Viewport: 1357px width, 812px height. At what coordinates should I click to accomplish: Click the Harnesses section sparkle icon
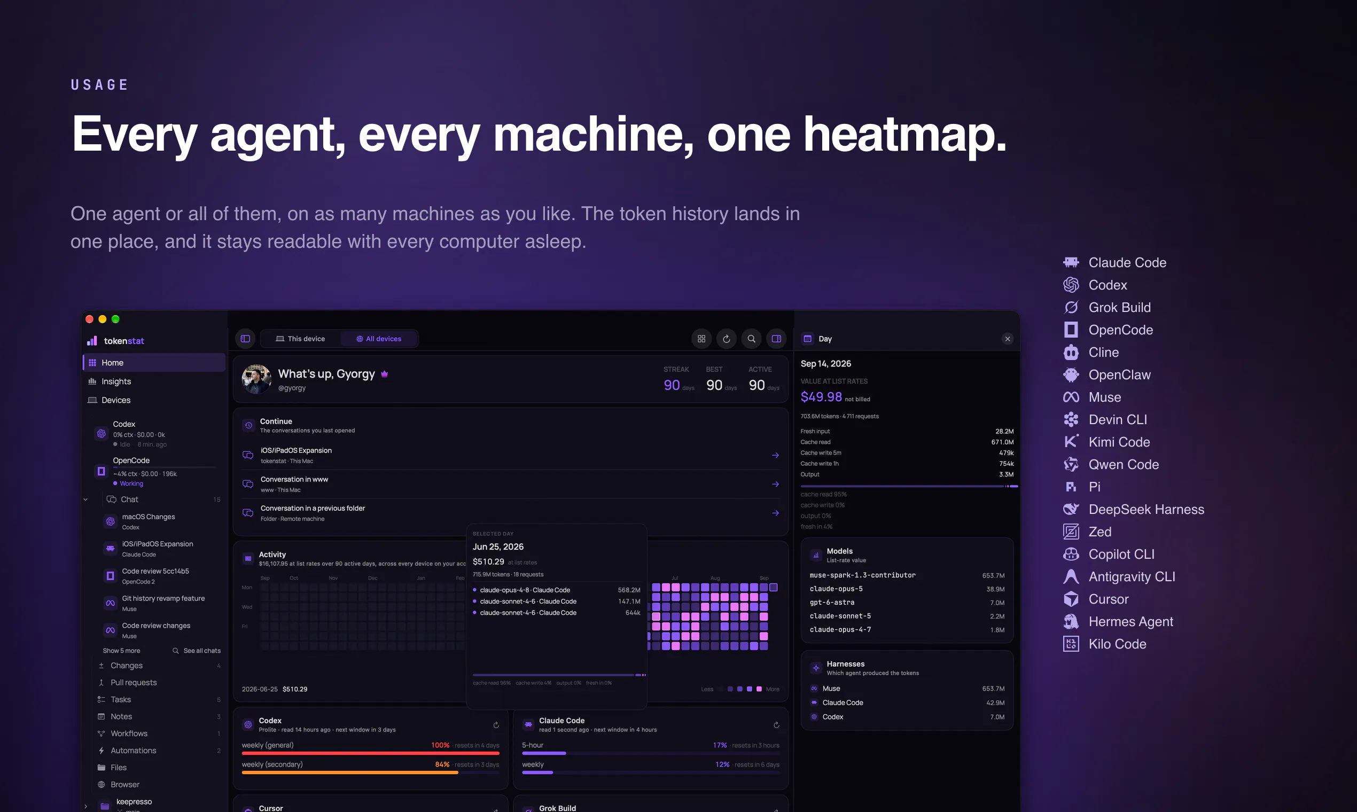tap(816, 668)
